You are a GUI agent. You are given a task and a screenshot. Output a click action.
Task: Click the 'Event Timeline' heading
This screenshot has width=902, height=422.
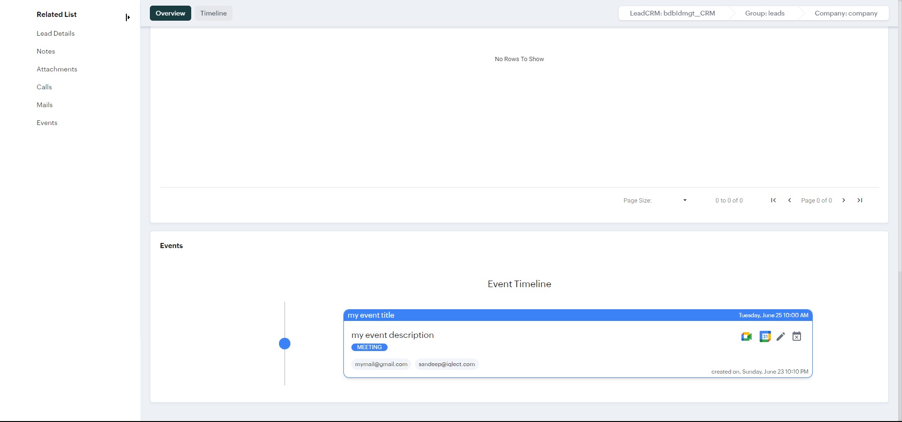519,284
